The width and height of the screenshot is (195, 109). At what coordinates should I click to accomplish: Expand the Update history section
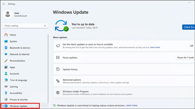coord(123,69)
